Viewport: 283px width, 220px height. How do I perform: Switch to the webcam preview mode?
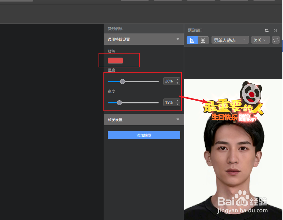coord(203,40)
